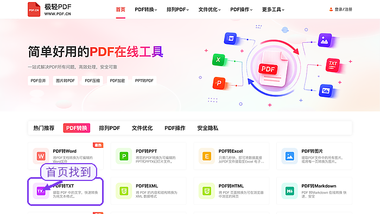The image size is (380, 214).
Task: Click the central PDF document illustration
Action: [x=274, y=69]
